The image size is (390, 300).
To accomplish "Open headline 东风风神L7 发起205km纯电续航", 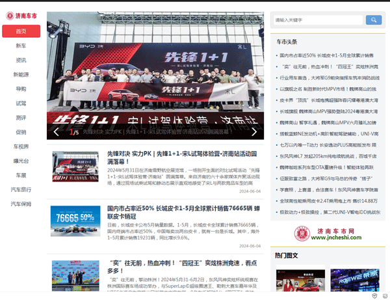I will (x=328, y=156).
